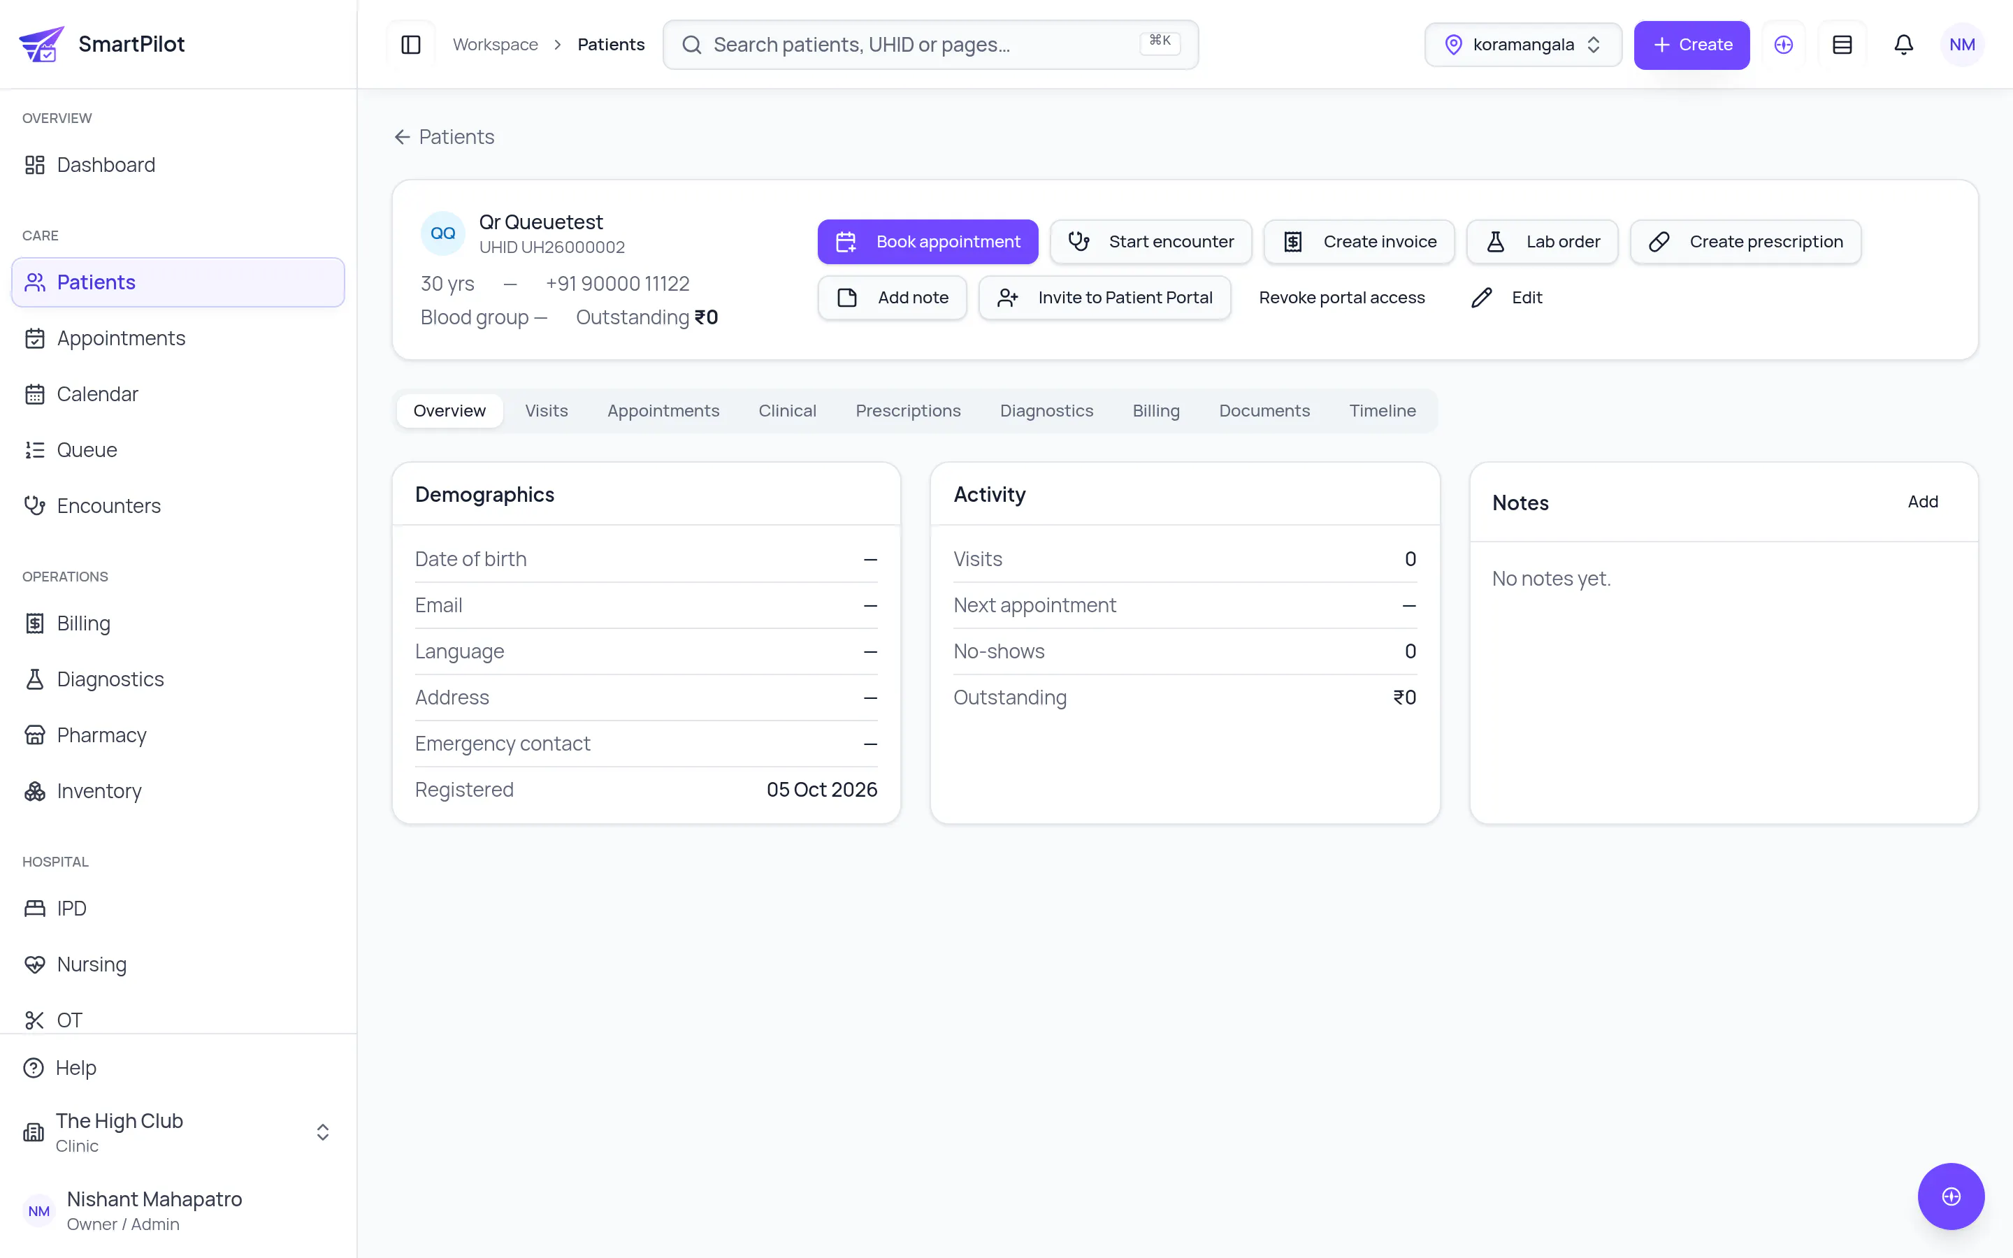Open the Prescriptions tab
The width and height of the screenshot is (2013, 1258).
pyautogui.click(x=907, y=411)
